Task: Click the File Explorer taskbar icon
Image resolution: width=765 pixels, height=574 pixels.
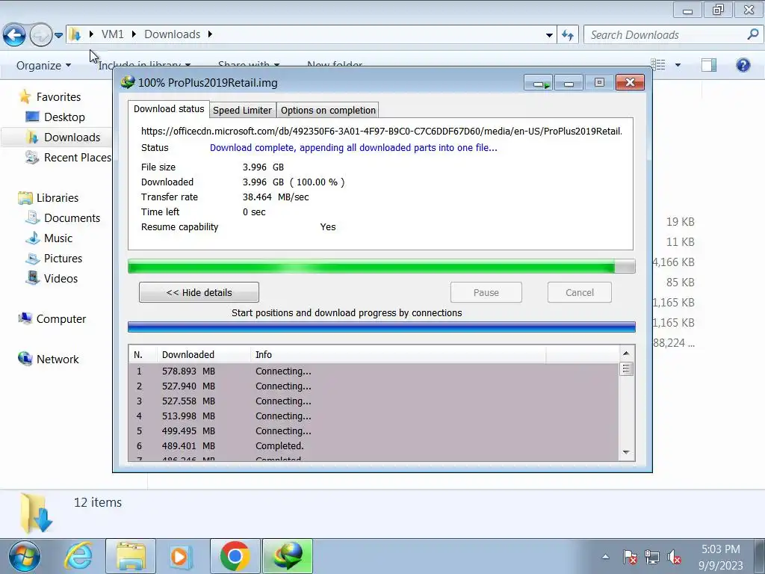Action: 130,556
